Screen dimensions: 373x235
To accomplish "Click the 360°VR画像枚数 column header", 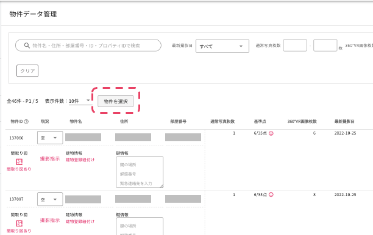I will (x=302, y=121).
